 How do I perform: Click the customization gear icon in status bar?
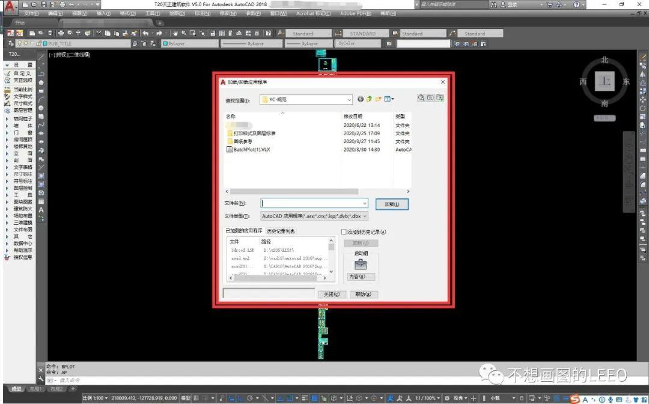click(447, 398)
